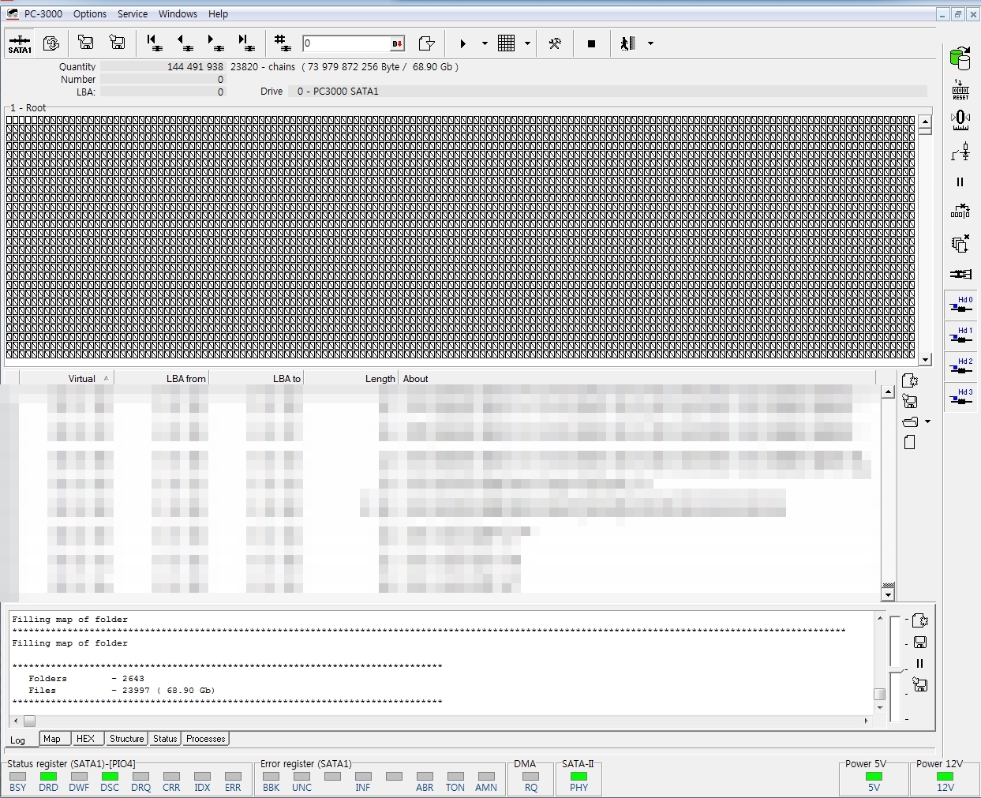
Task: Toggle head Hd 3 button
Action: pyautogui.click(x=960, y=397)
